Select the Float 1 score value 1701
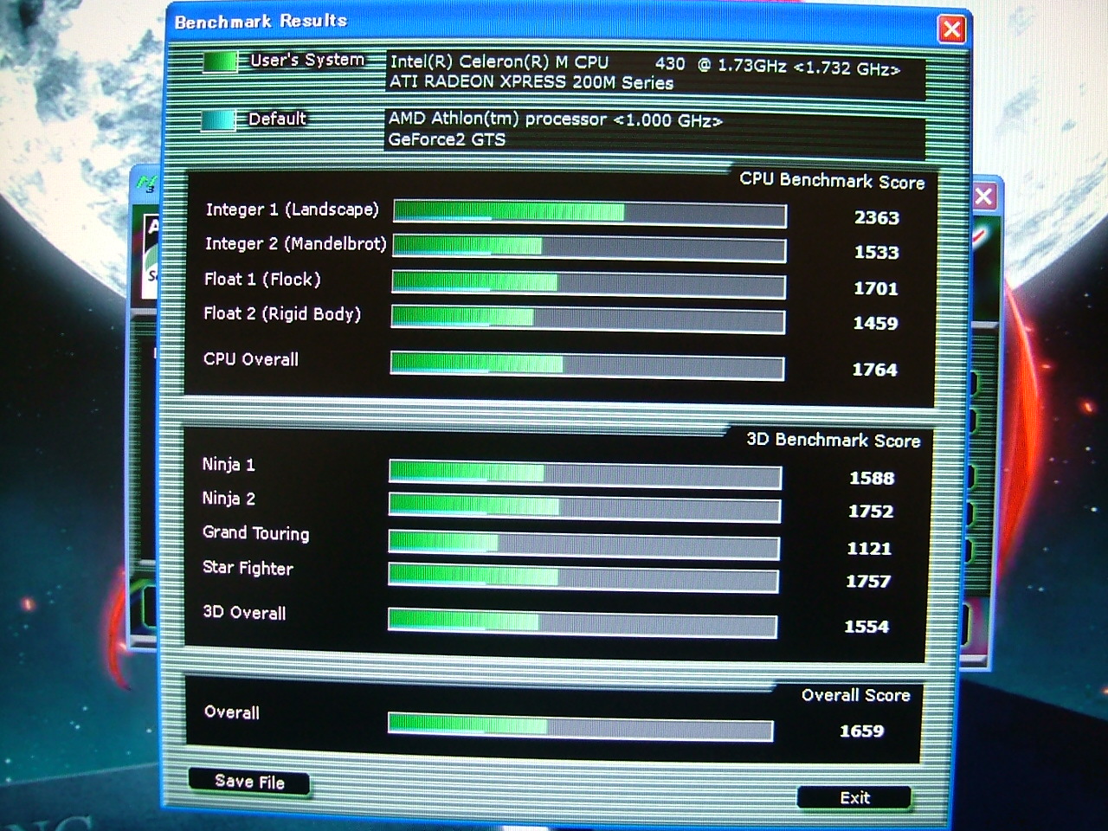The width and height of the screenshot is (1108, 831). 876,288
